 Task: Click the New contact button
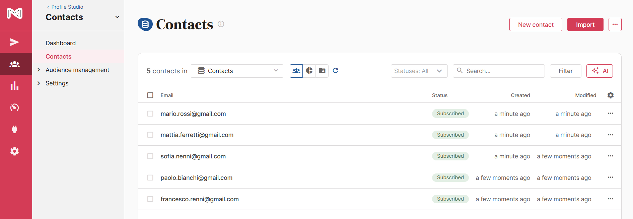pos(536,24)
